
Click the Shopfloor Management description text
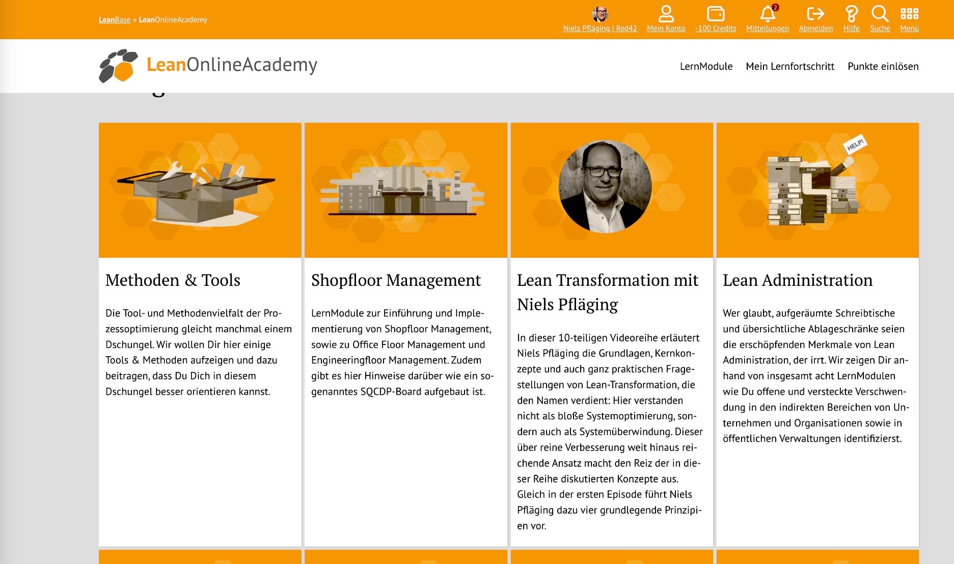click(403, 352)
